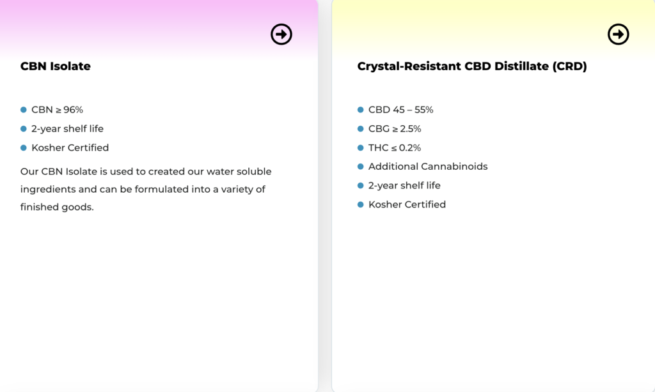This screenshot has height=392, width=655.
Task: Click 2-year shelf life in the CRD card
Action: pyautogui.click(x=404, y=185)
